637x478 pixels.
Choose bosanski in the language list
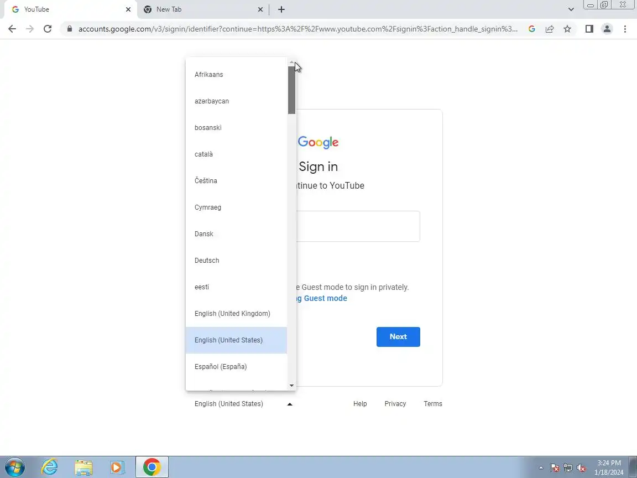pos(236,128)
